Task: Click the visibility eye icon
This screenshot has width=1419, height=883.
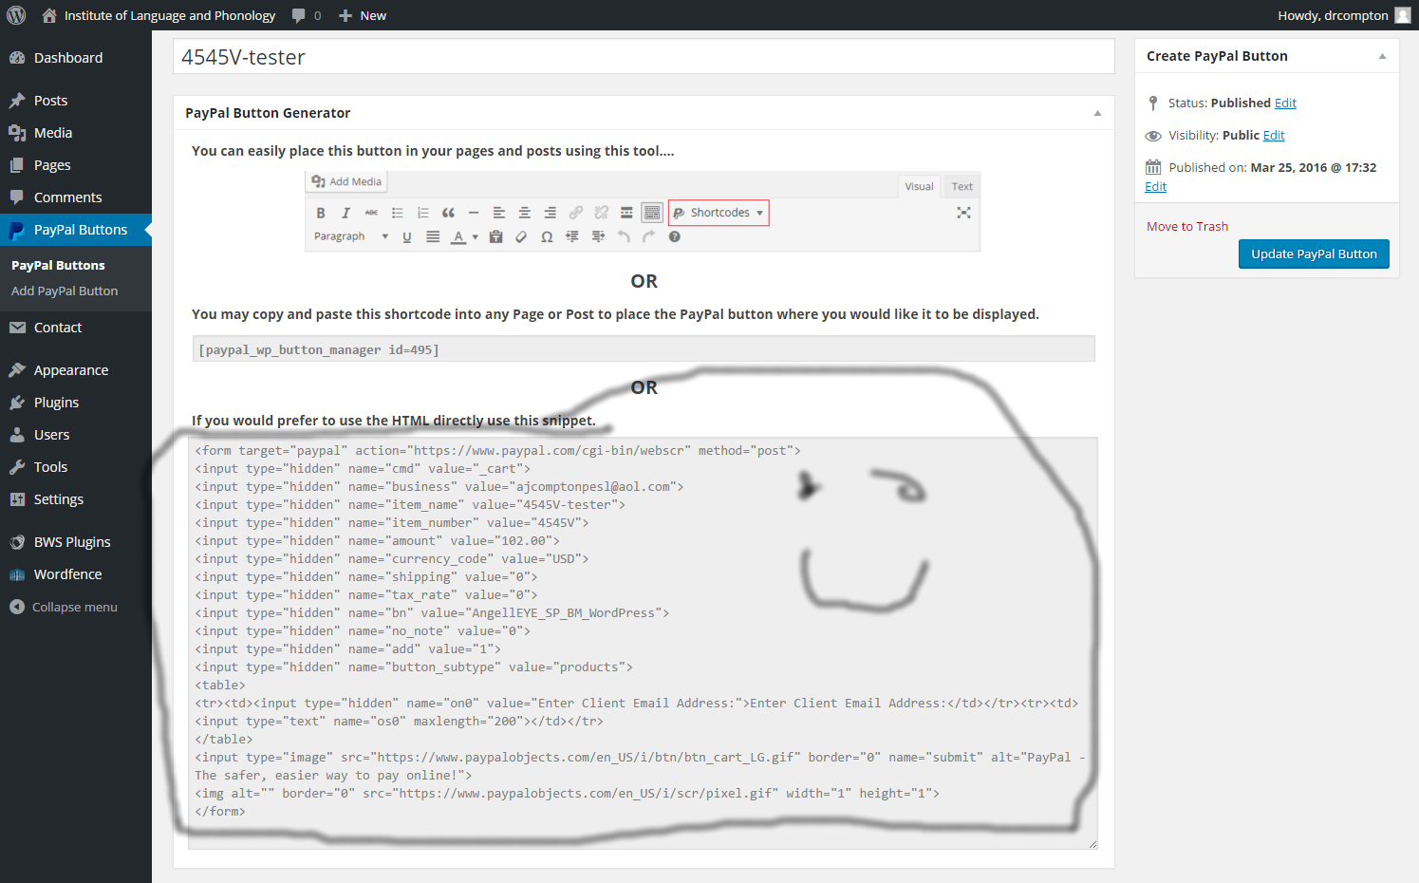Action: pos(1153,136)
